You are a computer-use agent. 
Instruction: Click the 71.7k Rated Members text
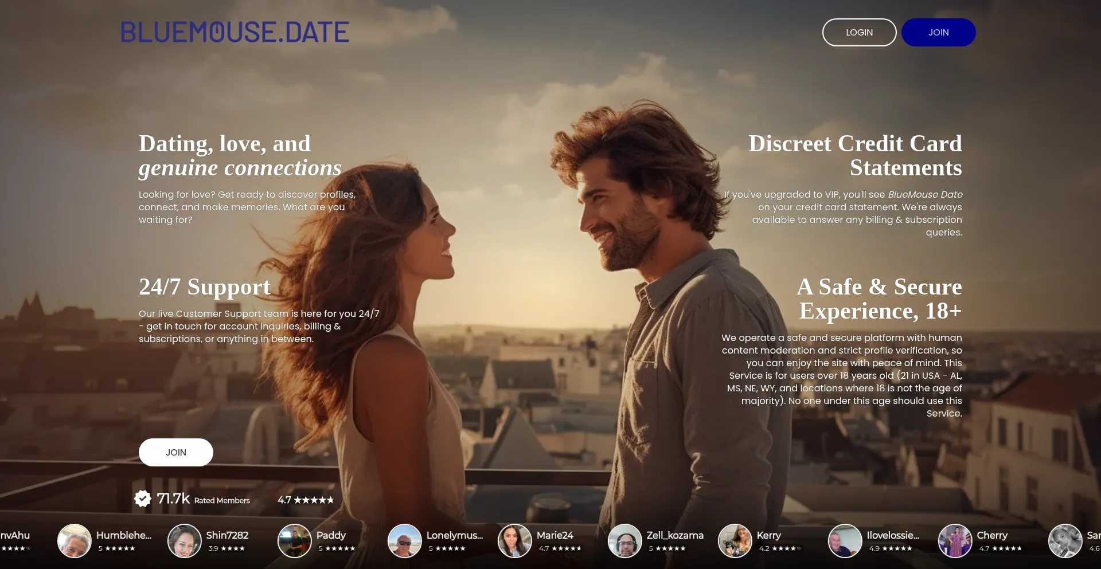(204, 499)
